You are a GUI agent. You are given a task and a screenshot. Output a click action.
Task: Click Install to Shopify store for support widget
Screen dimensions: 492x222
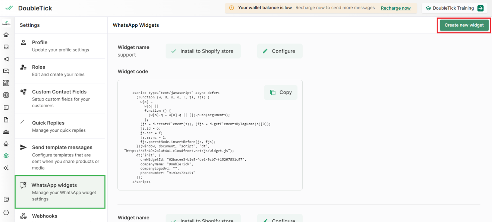click(203, 51)
